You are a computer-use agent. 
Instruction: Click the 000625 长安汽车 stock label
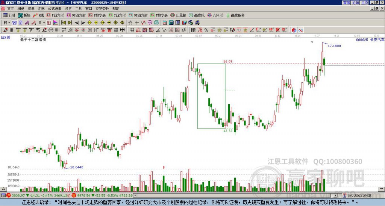pos(370,39)
